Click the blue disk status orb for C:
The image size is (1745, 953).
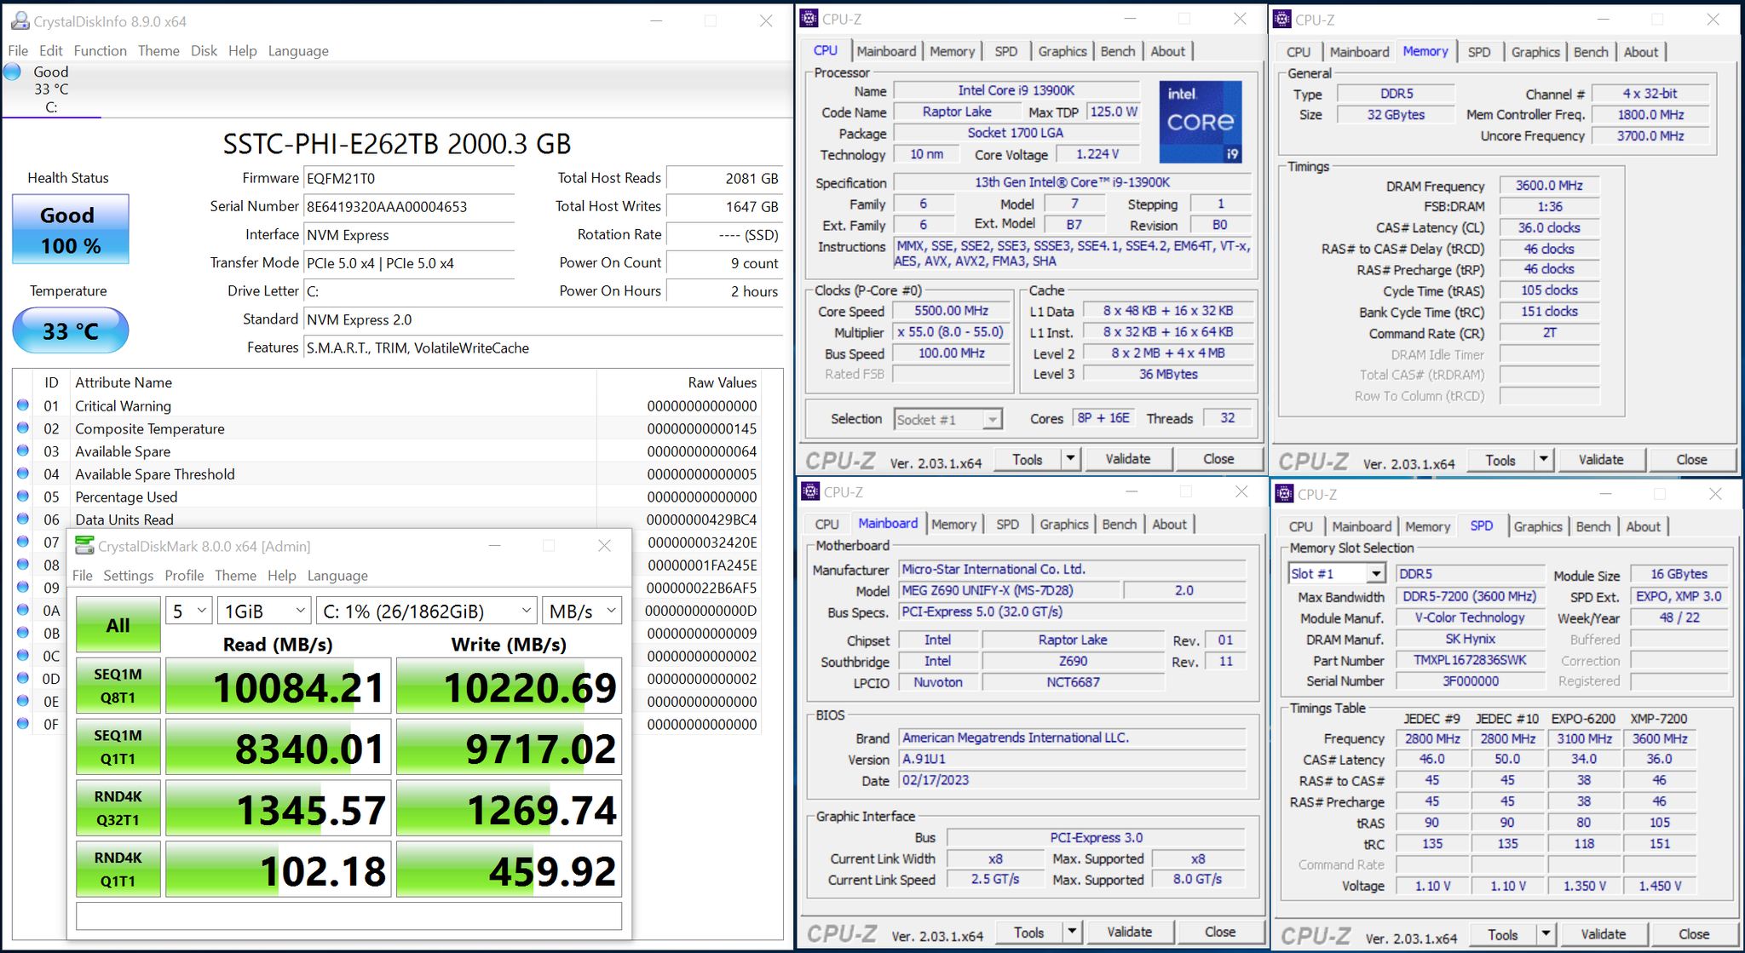[13, 72]
